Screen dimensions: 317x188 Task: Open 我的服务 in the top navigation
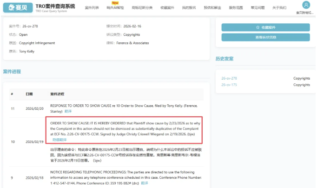tap(189, 8)
